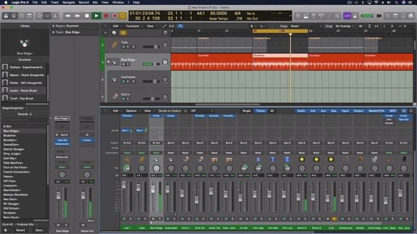Image resolution: width=417 pixels, height=234 pixels.
Task: Open the Window menu in menu bar
Action: (118, 3)
